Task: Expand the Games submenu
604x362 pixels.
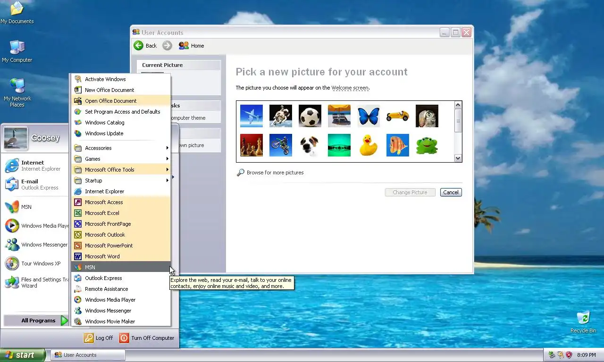Action: click(121, 159)
